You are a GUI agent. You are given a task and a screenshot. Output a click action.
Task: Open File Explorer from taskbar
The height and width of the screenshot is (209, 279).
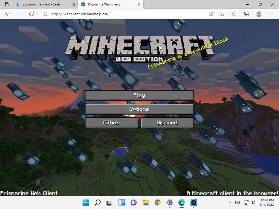[x=146, y=202]
